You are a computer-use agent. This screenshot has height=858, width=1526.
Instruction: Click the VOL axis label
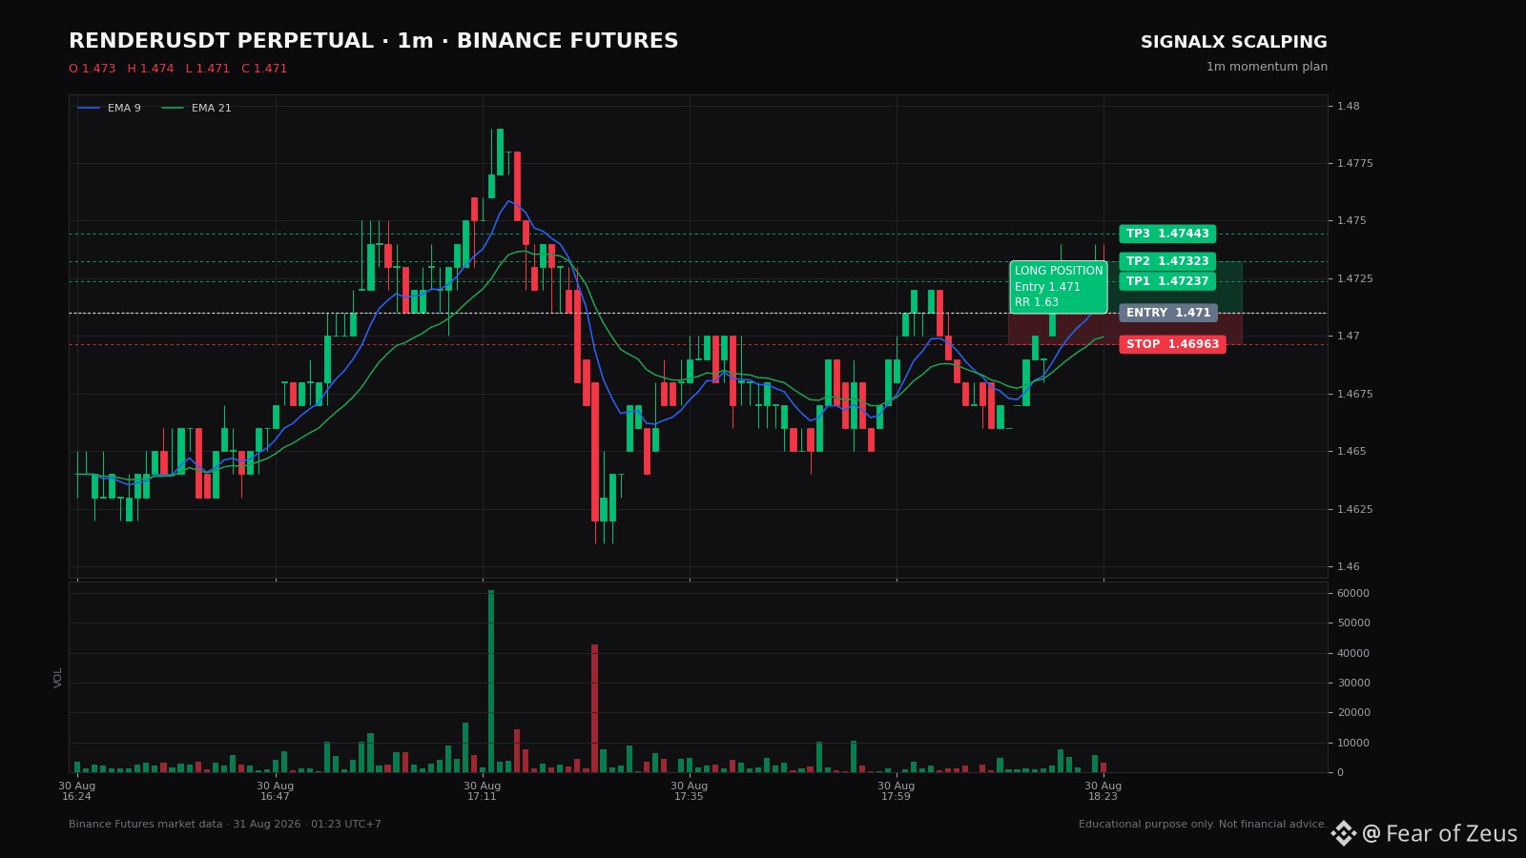coord(58,678)
